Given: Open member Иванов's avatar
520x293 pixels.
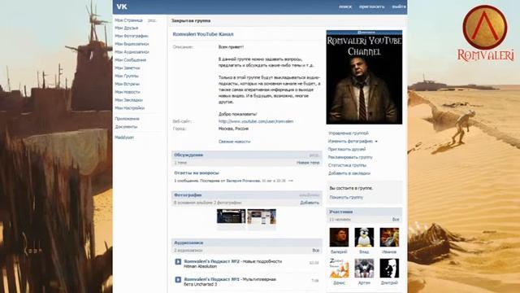Looking at the screenshot, I should point(389,237).
